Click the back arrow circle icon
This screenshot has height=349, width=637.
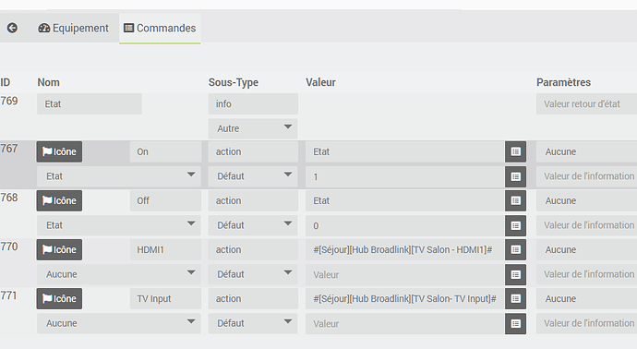[12, 28]
